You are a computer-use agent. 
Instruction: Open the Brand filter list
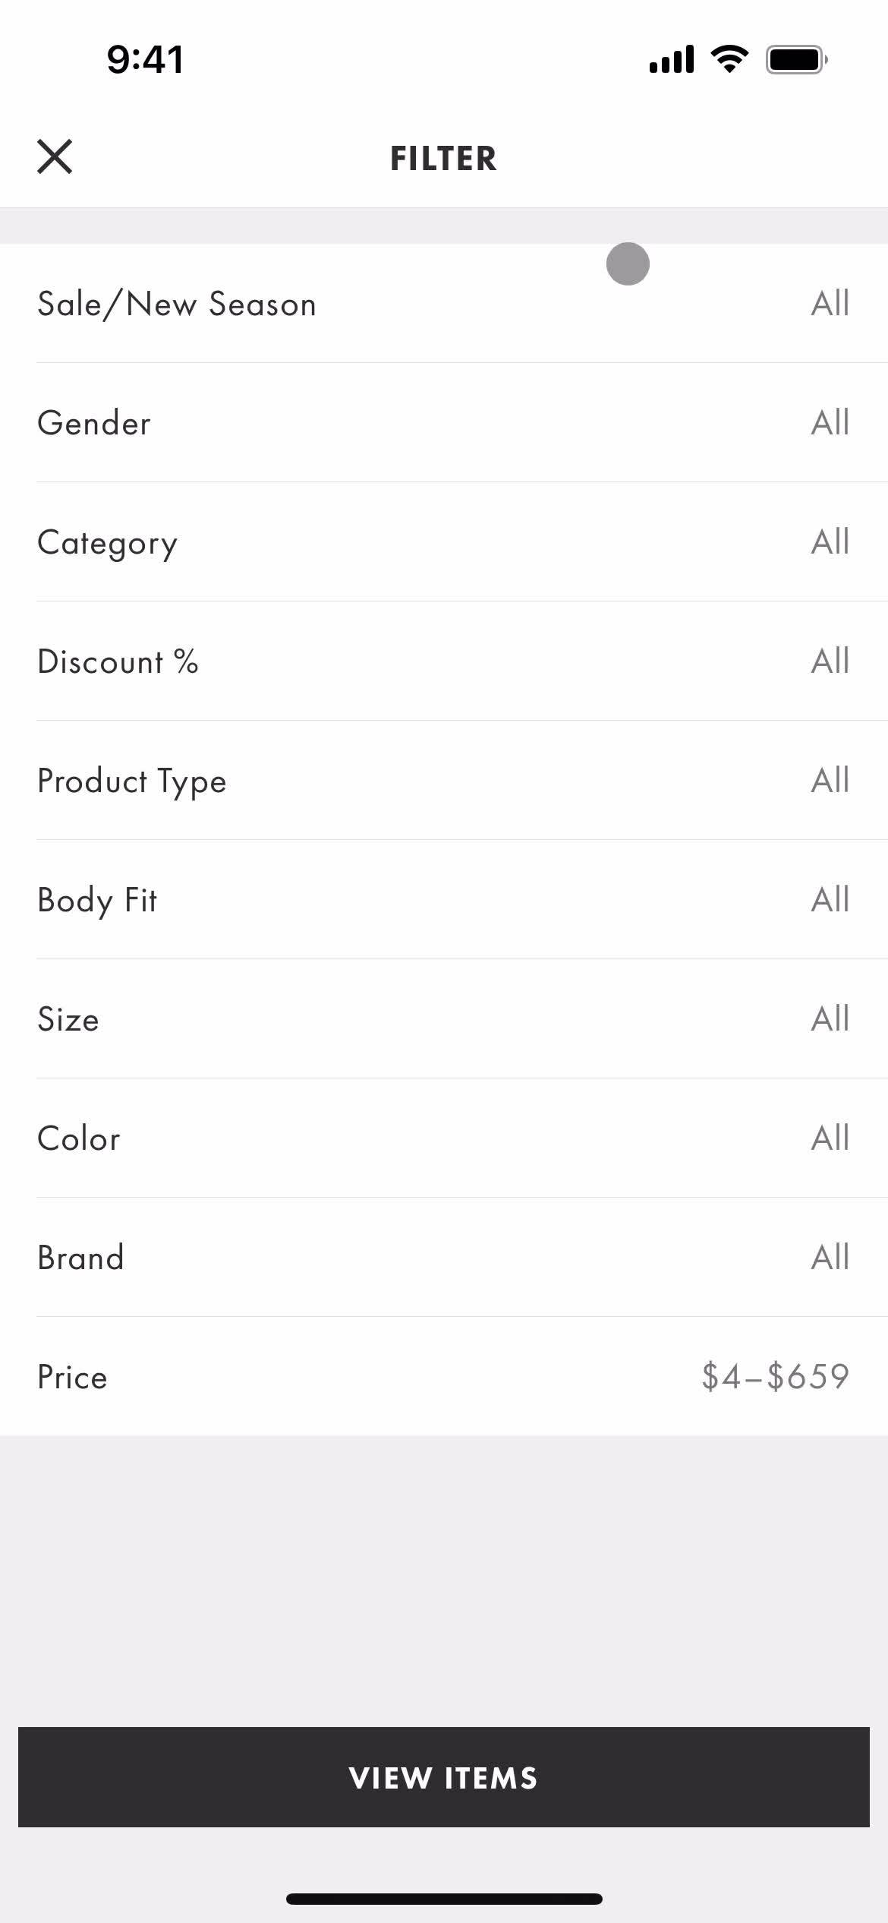pyautogui.click(x=444, y=1257)
